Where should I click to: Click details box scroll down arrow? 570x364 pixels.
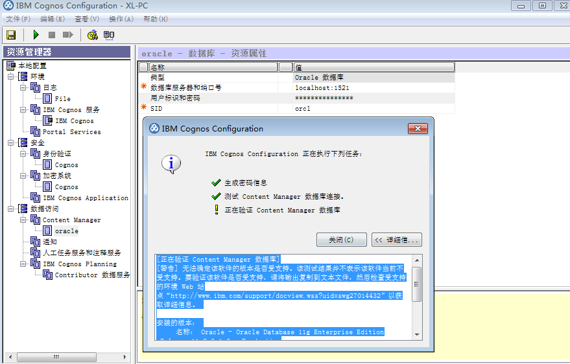tap(417, 334)
